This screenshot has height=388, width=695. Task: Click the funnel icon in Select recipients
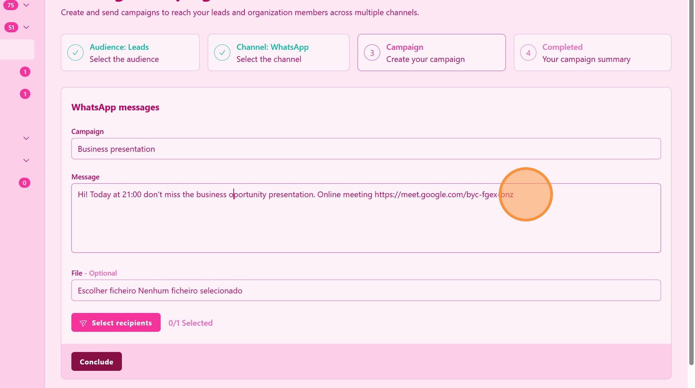tap(83, 323)
